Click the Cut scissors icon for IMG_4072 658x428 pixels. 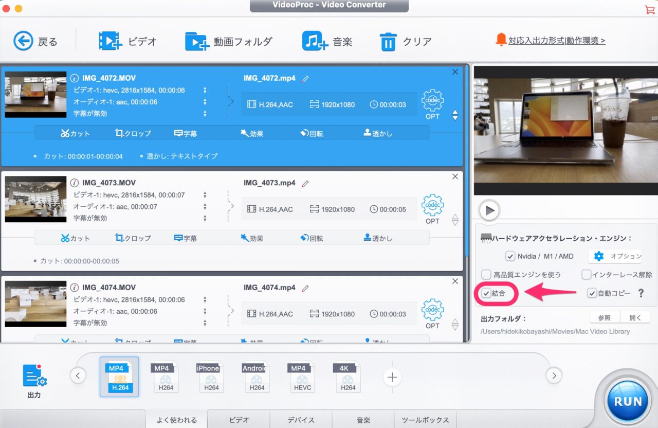point(65,133)
